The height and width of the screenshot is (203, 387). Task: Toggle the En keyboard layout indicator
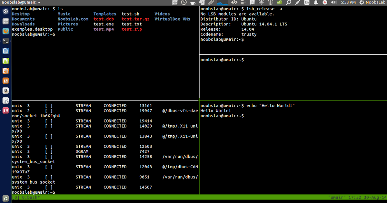[x=307, y=3]
